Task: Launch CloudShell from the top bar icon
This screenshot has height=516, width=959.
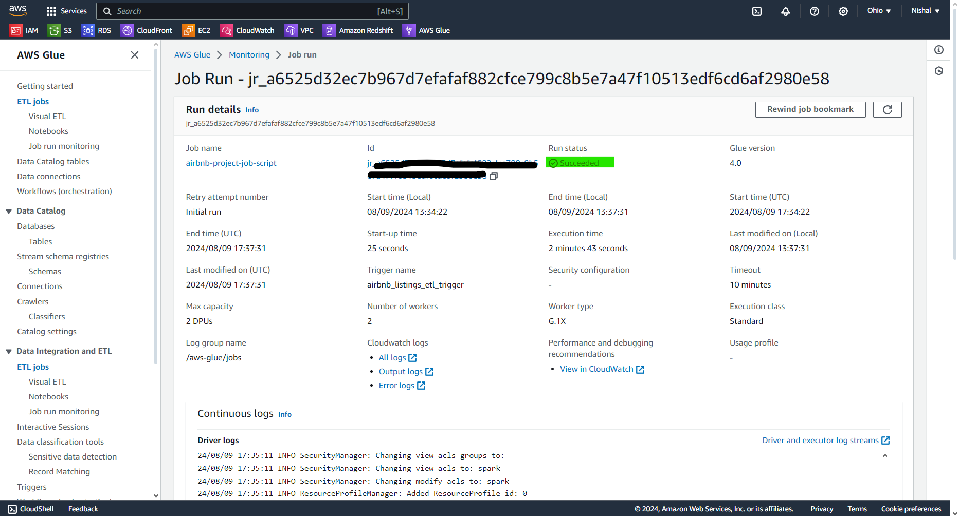Action: 757,11
